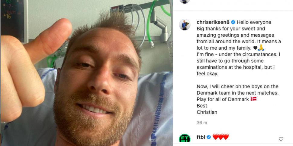Click the hospital selfie photo face
Screen dimensions: 293x146
pos(97,82)
